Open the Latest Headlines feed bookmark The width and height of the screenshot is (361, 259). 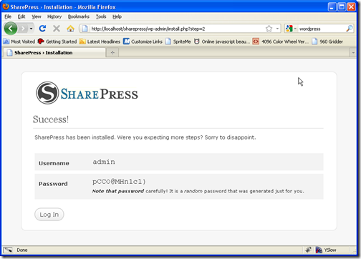tap(100, 41)
